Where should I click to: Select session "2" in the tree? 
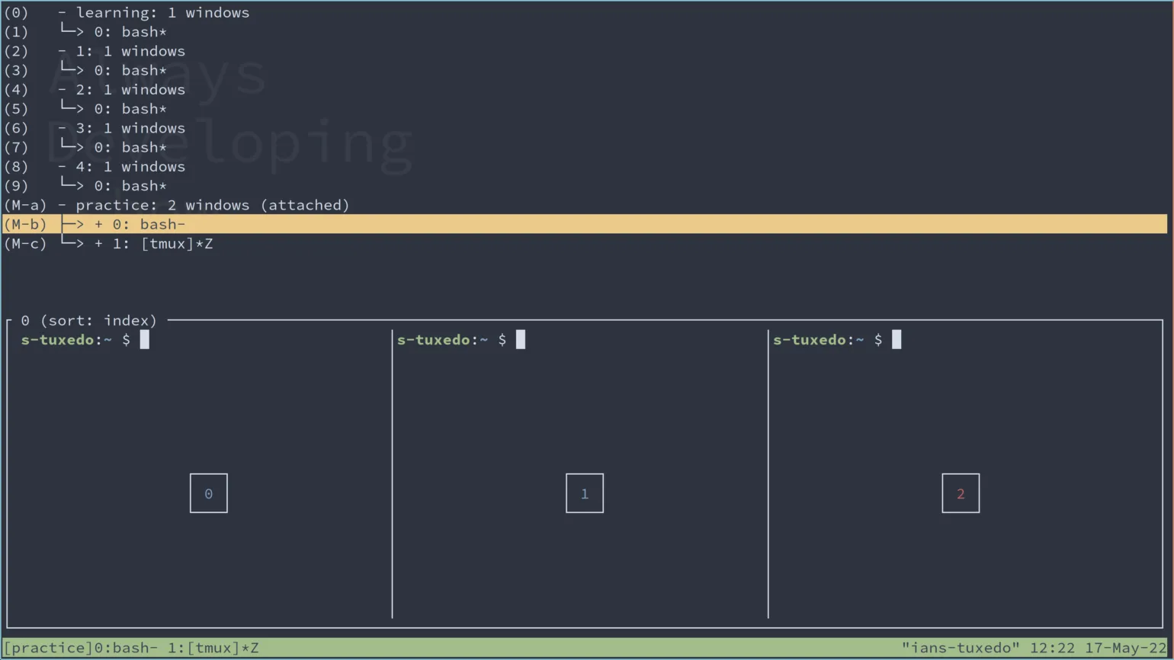130,89
